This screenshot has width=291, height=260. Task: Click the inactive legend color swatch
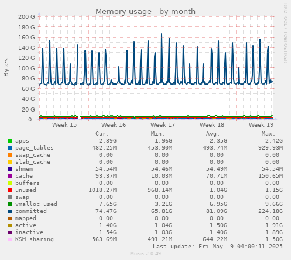(10, 232)
